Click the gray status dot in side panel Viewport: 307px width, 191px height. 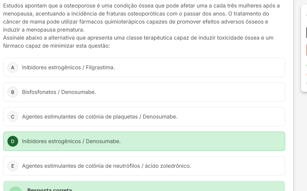point(306,83)
